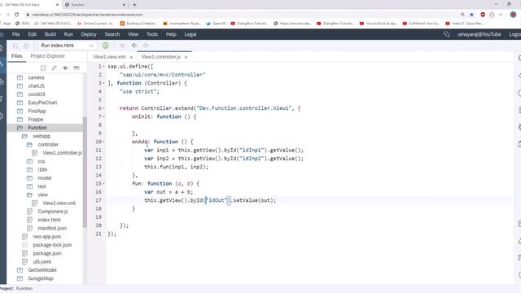Bookmark this page with the star icon
Viewport: 521px width, 293px height.
(x=471, y=15)
